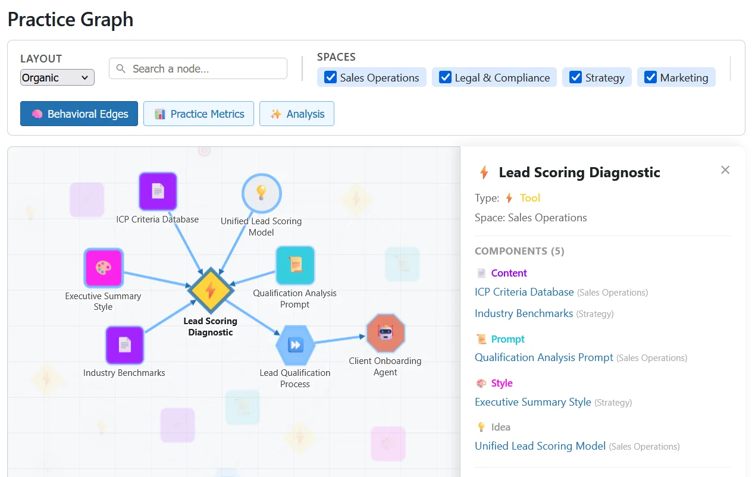Click the Style palette icon in components
This screenshot has width=752, height=477.
tap(482, 383)
